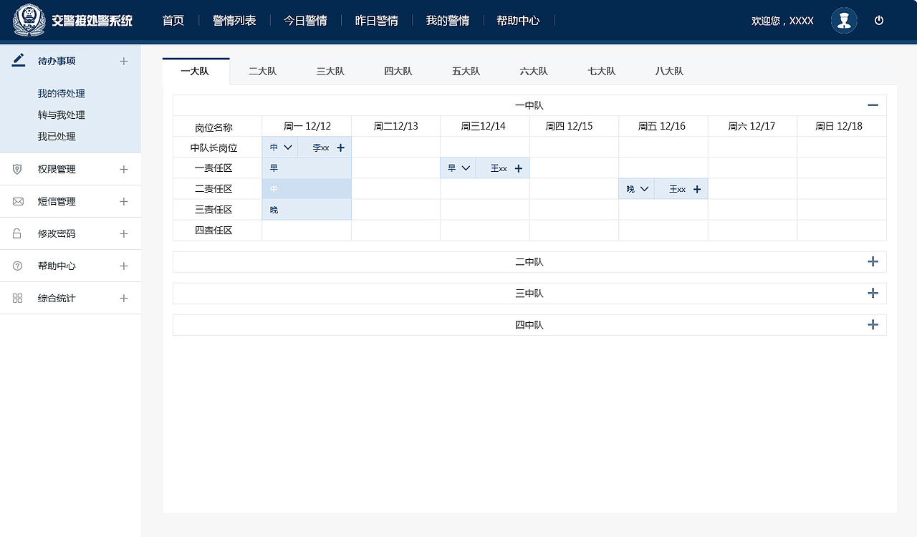Open the 中 shift dropdown under 周一
This screenshot has height=537, width=917.
tap(279, 147)
